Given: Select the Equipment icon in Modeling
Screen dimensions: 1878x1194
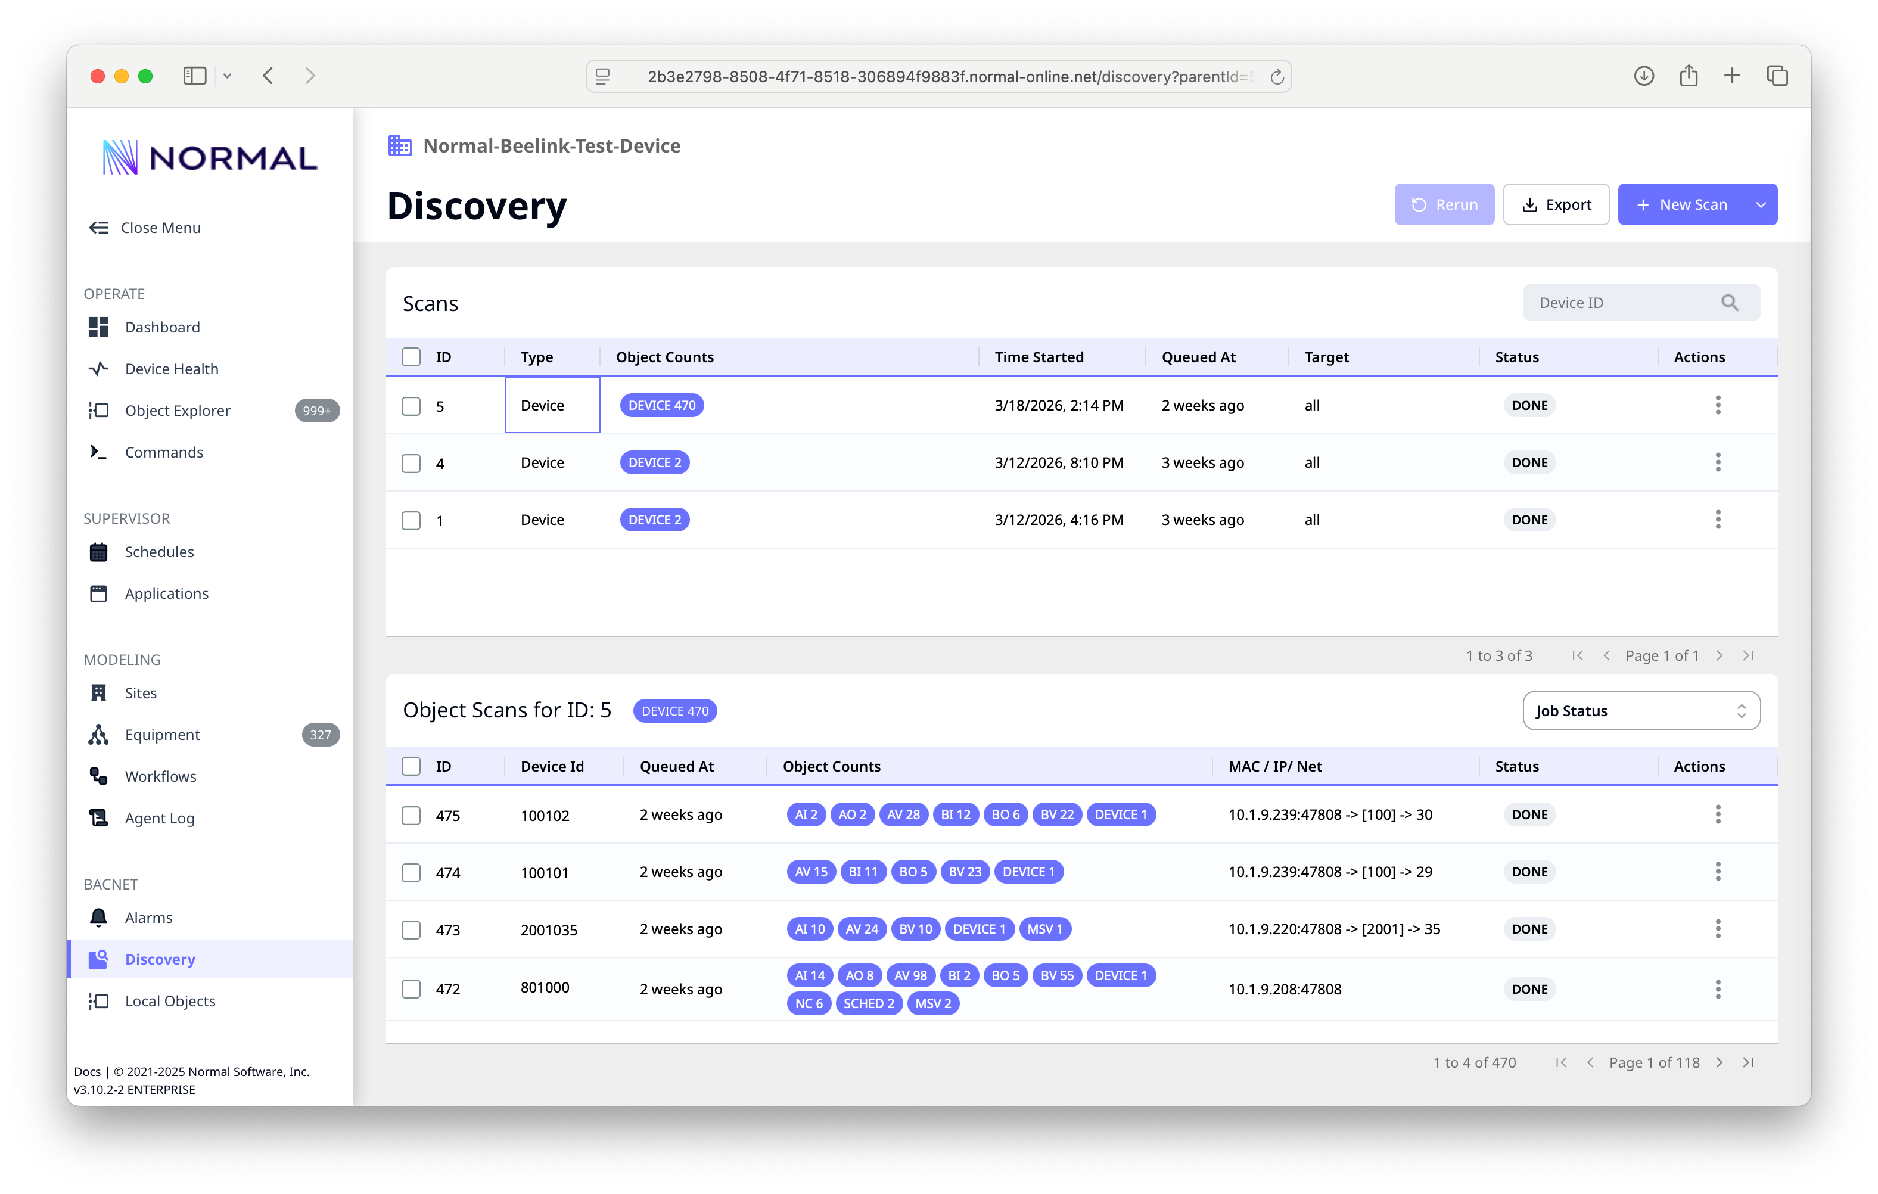Looking at the screenshot, I should click(x=98, y=735).
